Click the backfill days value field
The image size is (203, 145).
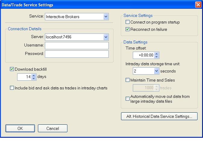24,77
